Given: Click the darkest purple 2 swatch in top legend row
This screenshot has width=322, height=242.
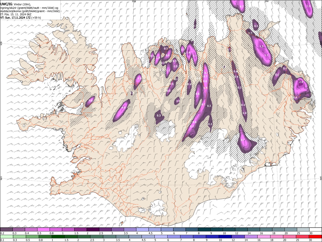Looking at the screenshot, I should (93, 230).
